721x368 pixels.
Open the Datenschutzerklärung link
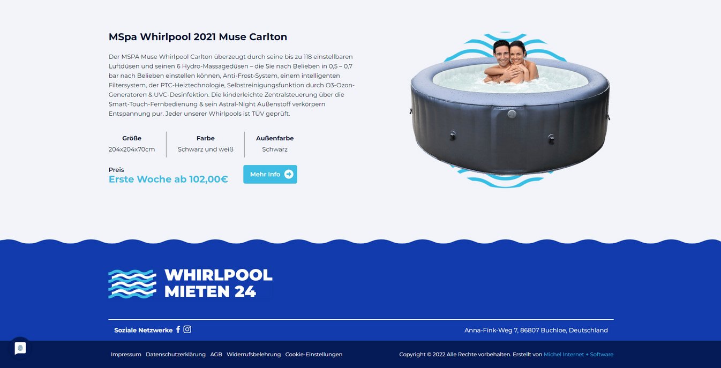pyautogui.click(x=176, y=355)
